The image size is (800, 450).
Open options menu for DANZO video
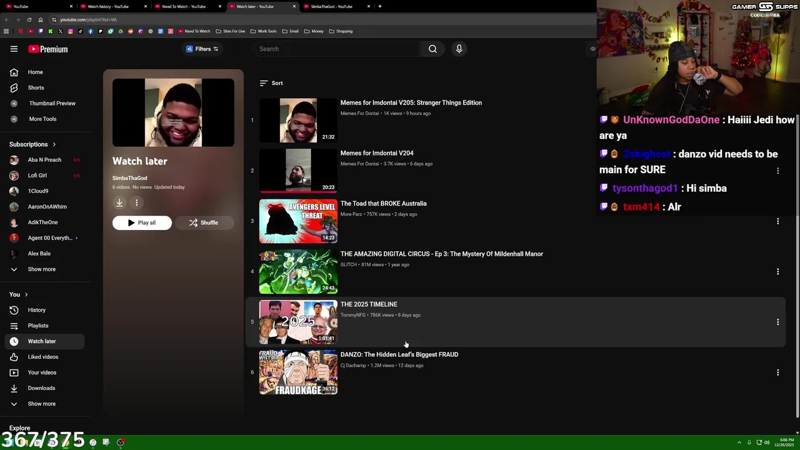(777, 372)
